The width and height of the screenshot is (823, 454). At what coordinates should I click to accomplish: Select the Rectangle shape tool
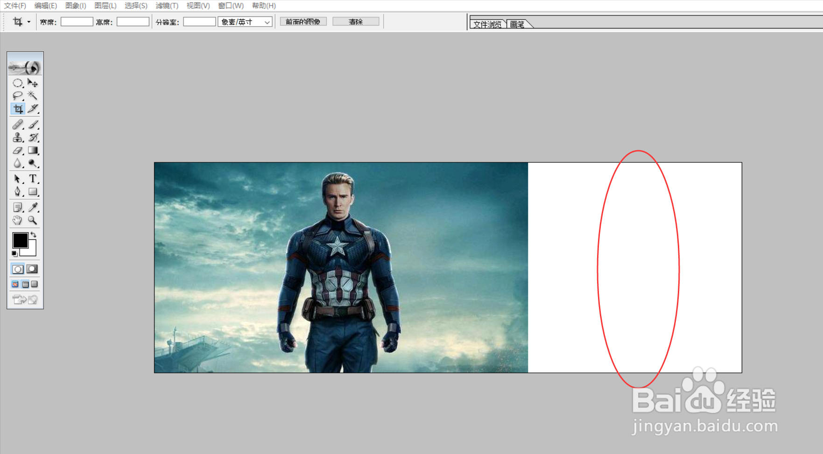(33, 192)
